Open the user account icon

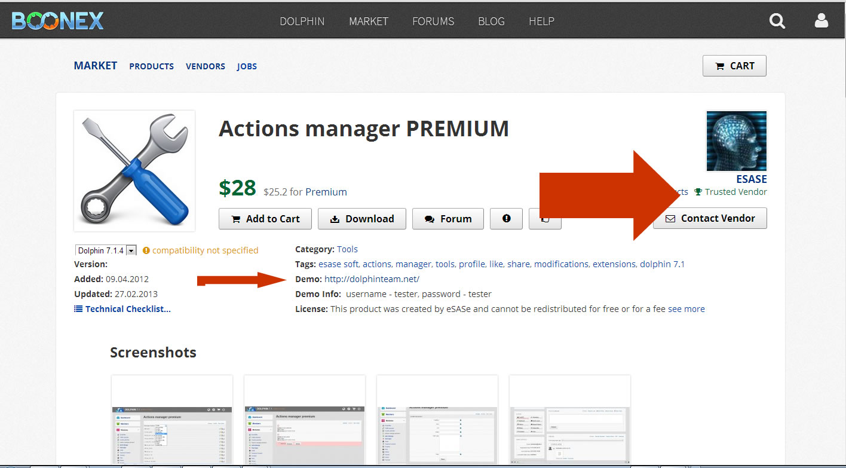coord(822,21)
